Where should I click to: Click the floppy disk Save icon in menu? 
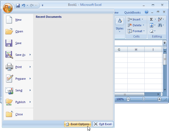9,43
